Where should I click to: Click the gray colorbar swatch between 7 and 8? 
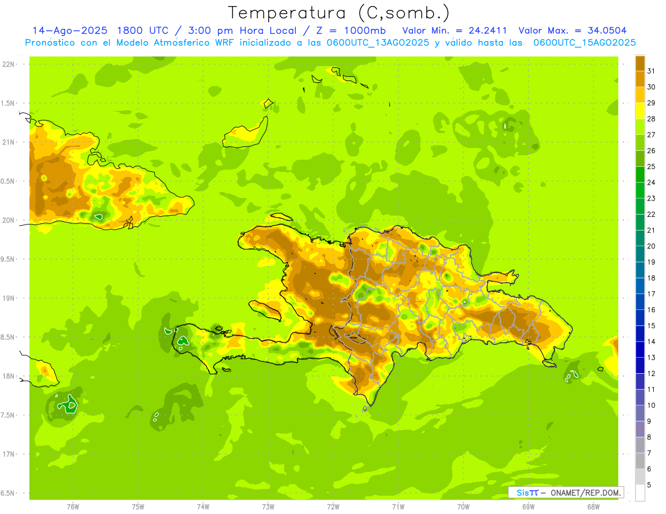point(640,445)
